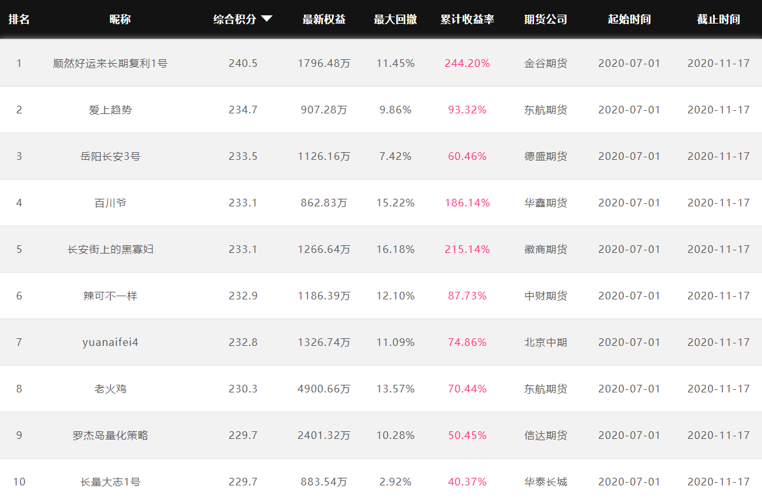
Task: Select equity value 2401.32万
Action: 324,435
